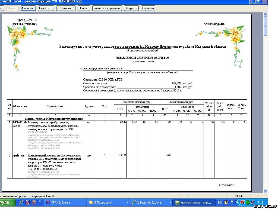Click the scroll down arrow of preview
This screenshot has height=209, width=278.
tap(265, 191)
